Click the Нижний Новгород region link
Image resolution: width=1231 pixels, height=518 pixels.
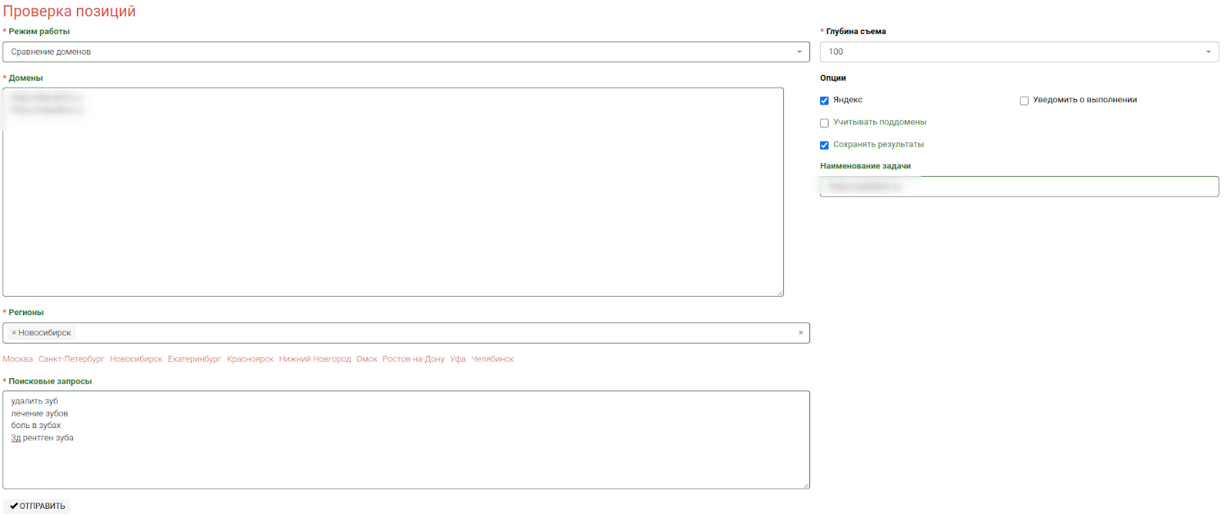[x=315, y=359]
